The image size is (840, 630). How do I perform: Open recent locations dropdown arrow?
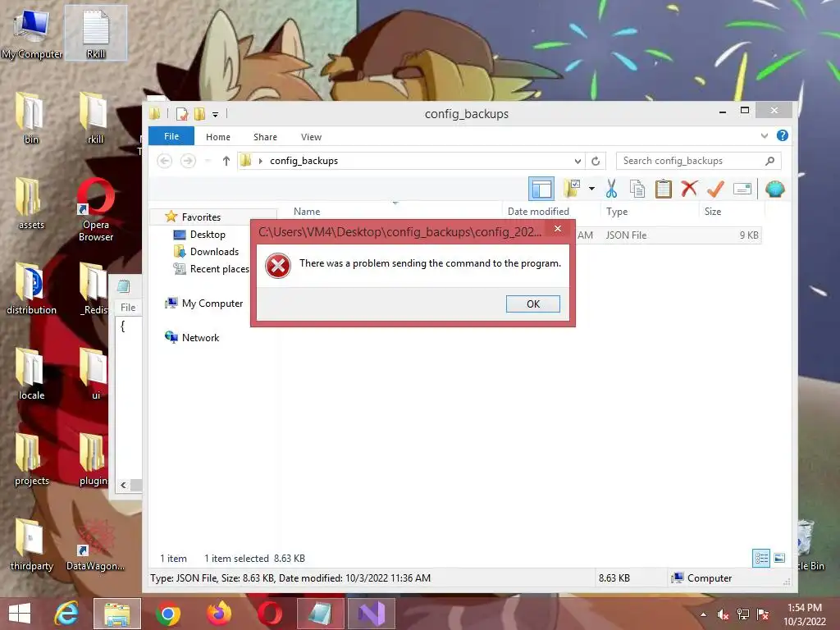208,161
